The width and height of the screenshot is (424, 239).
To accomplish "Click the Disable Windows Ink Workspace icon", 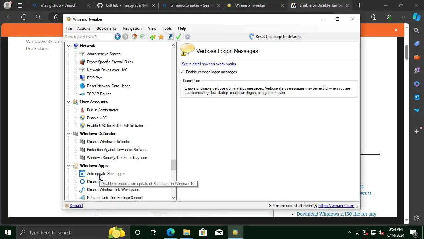I will [82, 190].
